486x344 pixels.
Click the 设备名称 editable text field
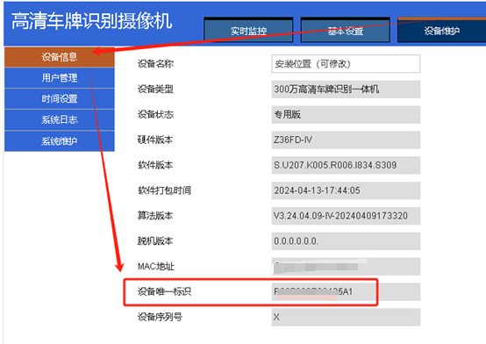pos(346,63)
